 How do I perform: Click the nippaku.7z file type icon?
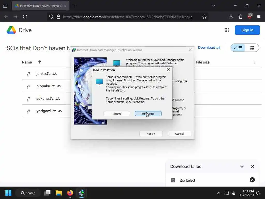(28, 86)
